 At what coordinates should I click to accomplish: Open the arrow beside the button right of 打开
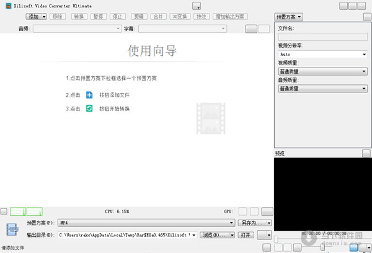tap(269, 235)
